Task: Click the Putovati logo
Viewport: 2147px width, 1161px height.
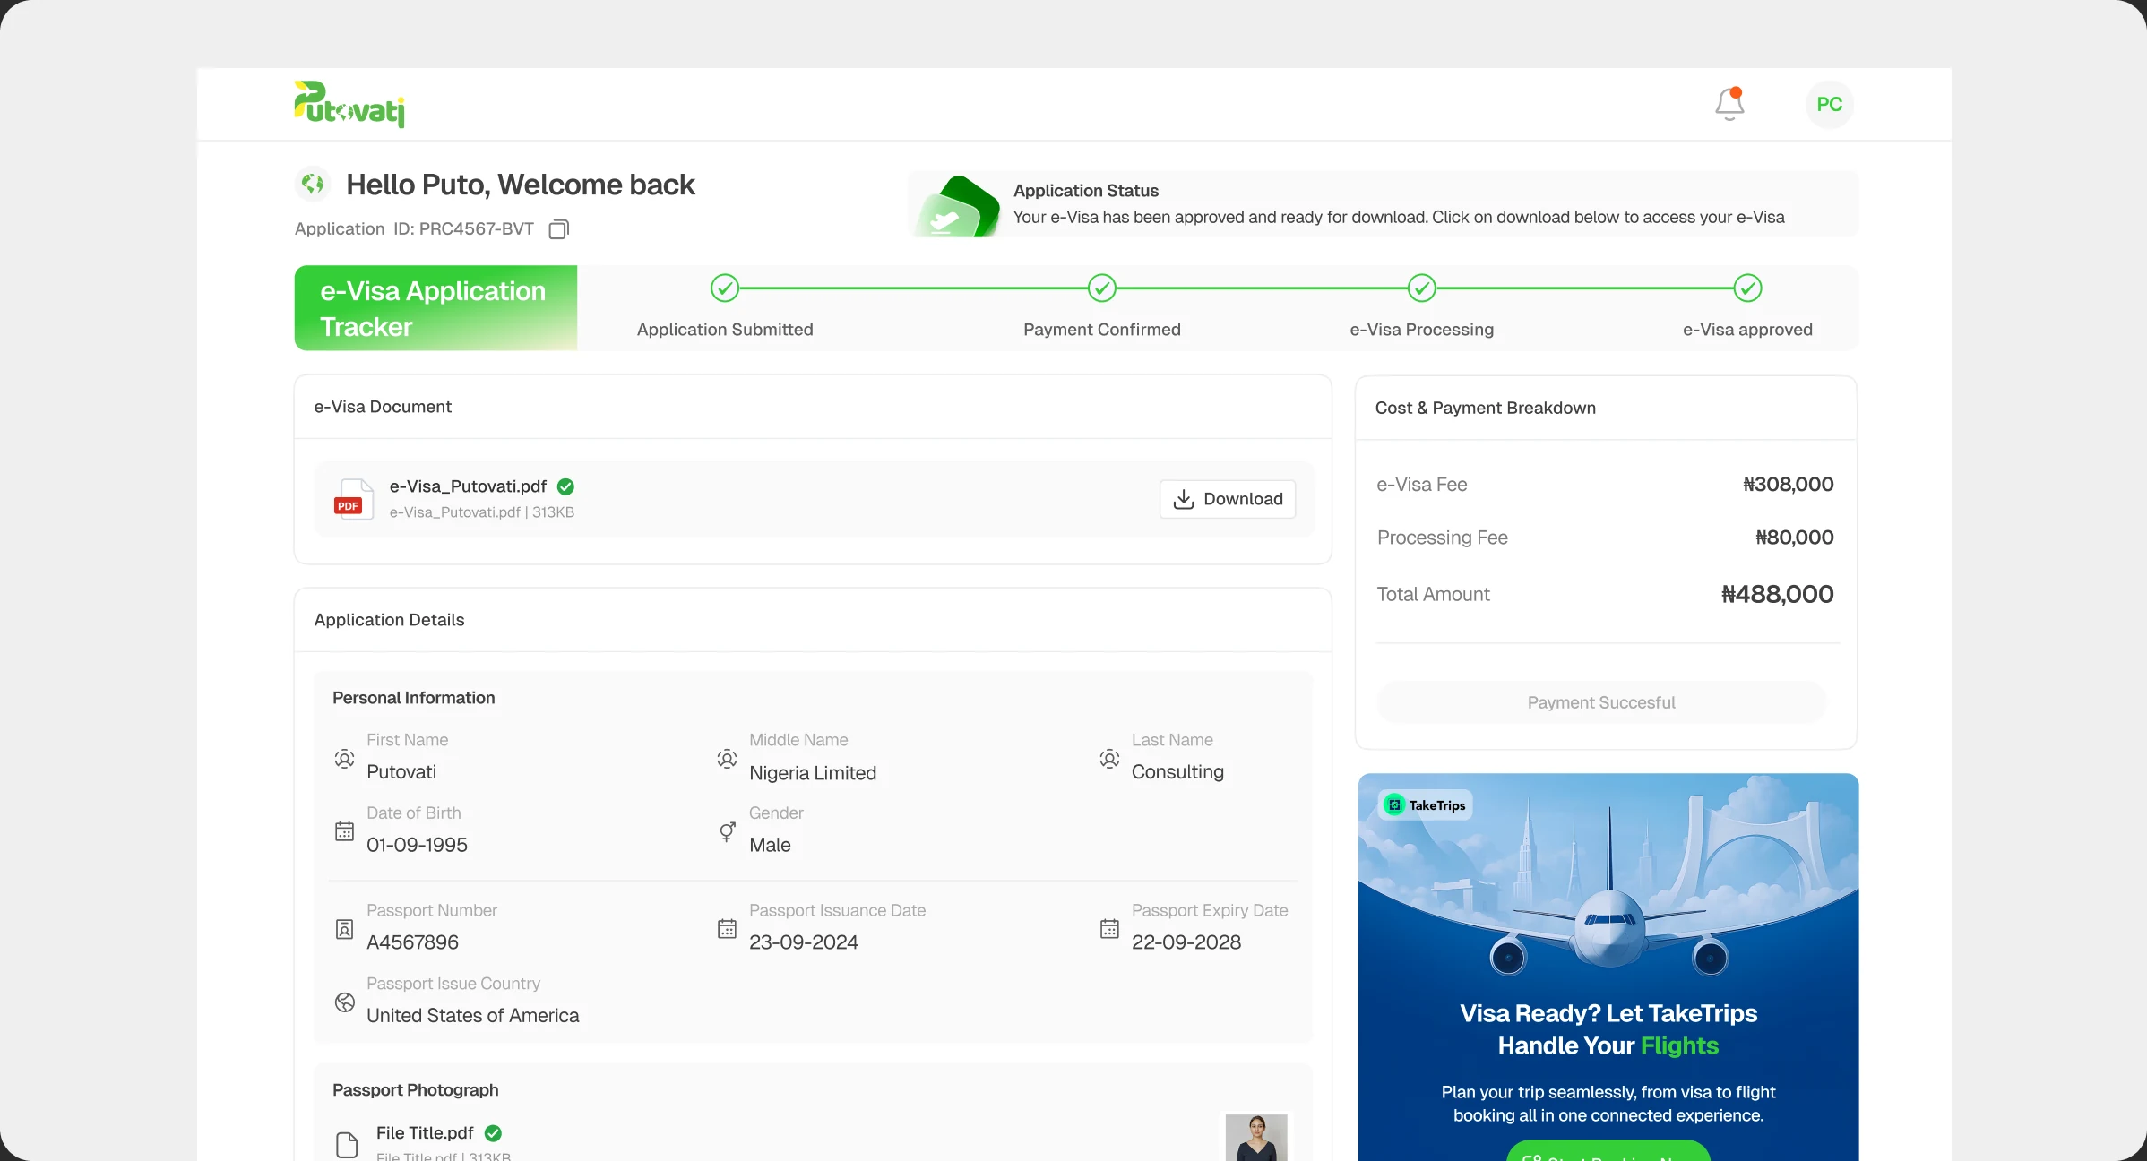Action: pos(349,104)
